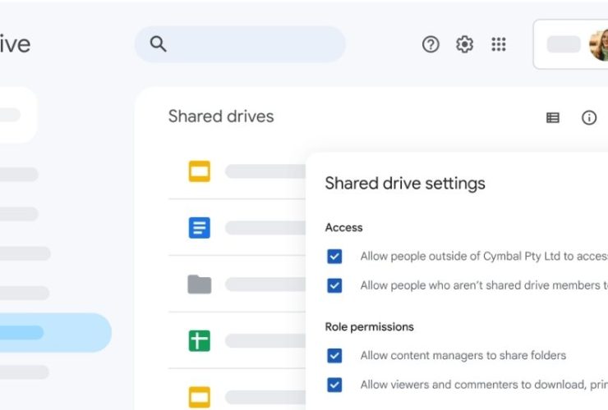This screenshot has height=410, width=608.
Task: Click the search magnifier icon
Action: [159, 44]
